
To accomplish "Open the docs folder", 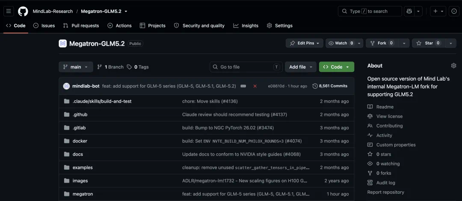I will click(78, 154).
